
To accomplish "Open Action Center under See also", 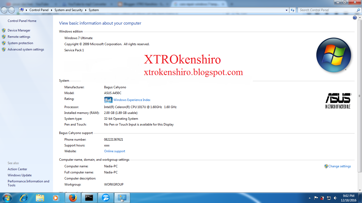I will (17, 169).
